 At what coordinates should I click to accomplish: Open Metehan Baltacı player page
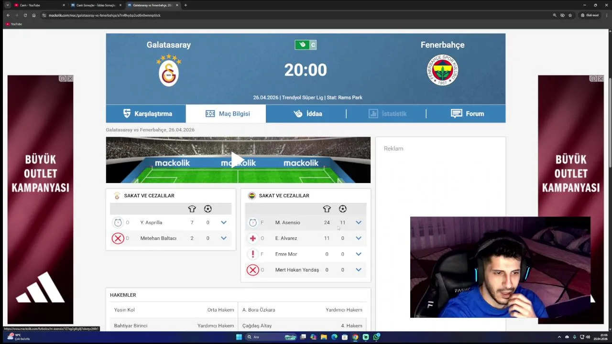click(x=158, y=238)
